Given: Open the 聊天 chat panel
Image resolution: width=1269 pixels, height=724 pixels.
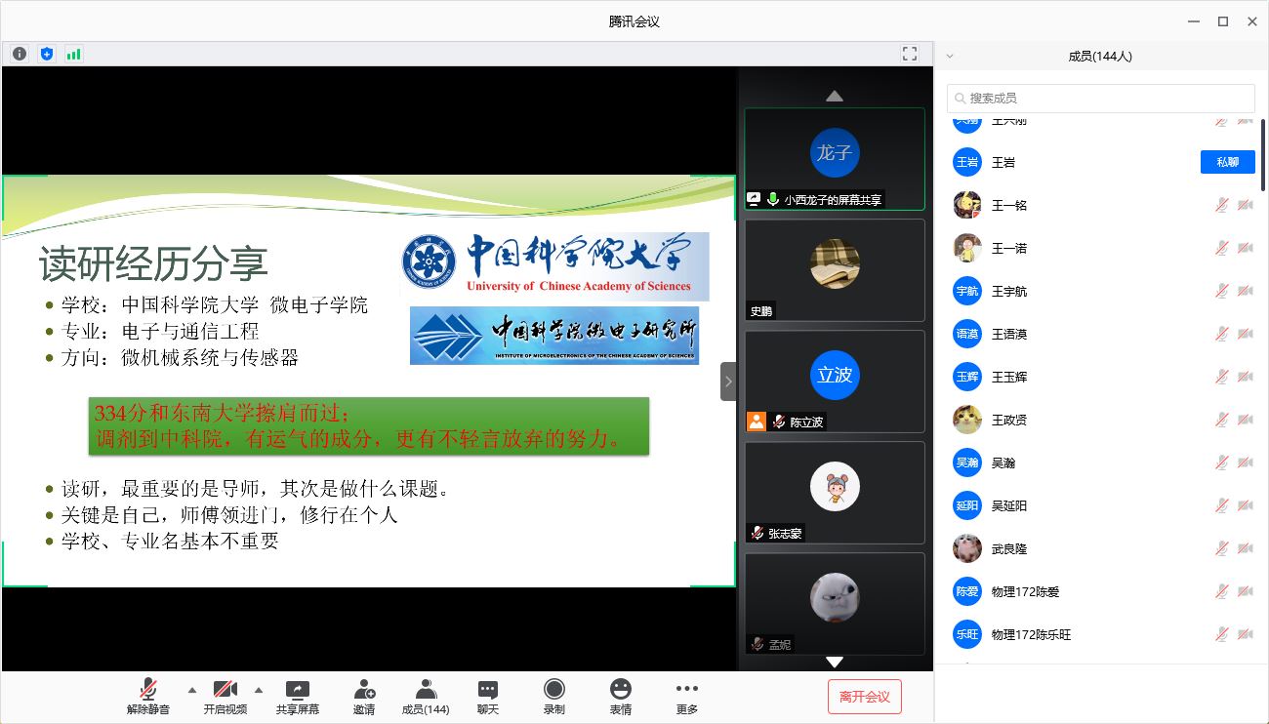Looking at the screenshot, I should 488,696.
